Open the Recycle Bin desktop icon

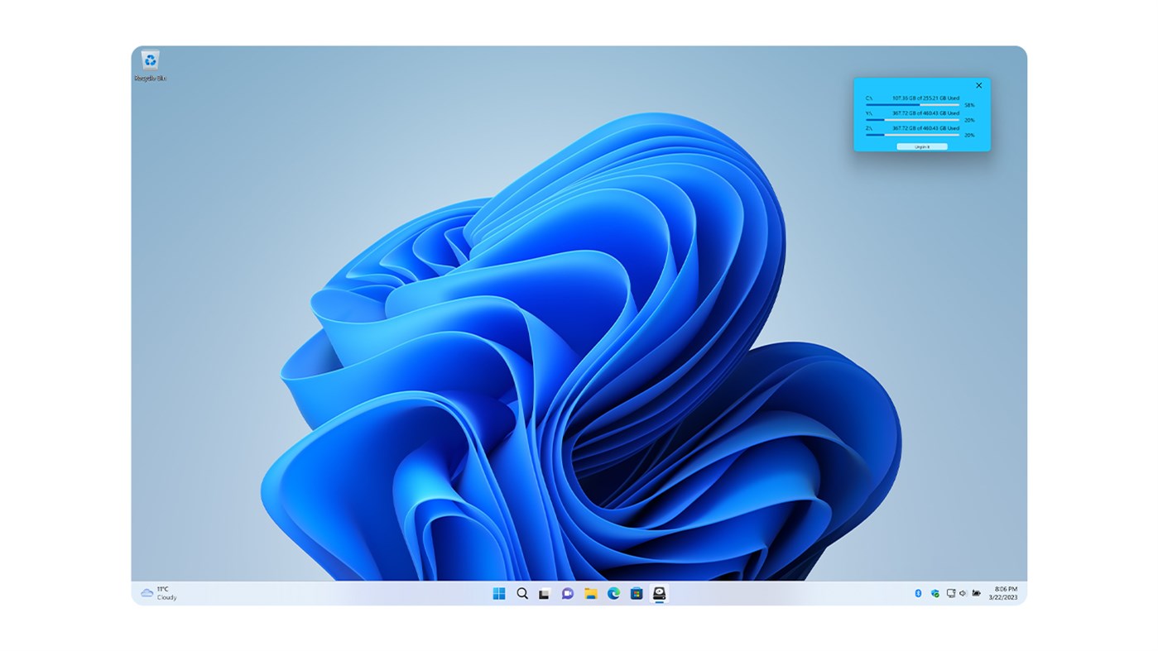[x=150, y=65]
